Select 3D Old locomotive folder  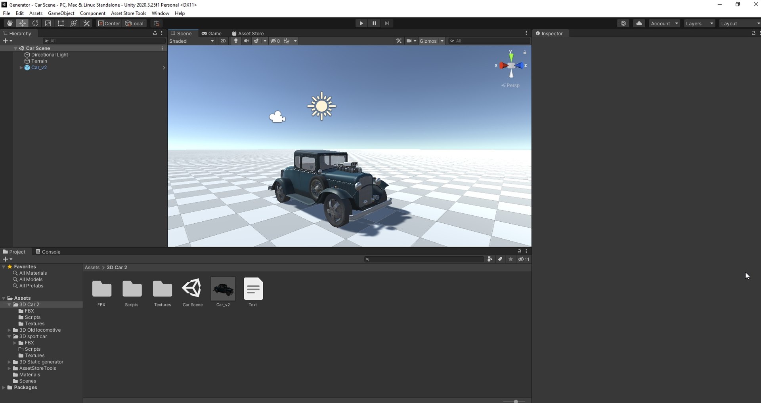point(40,330)
